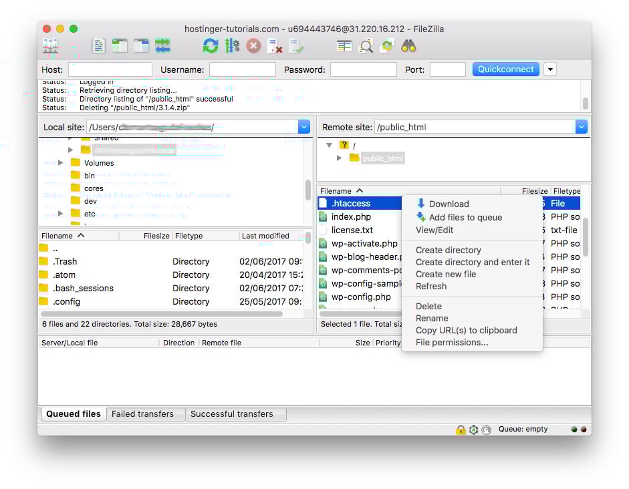Toggle the remote directory tree icon
Viewport: 629px width, 489px height.
coord(141,46)
